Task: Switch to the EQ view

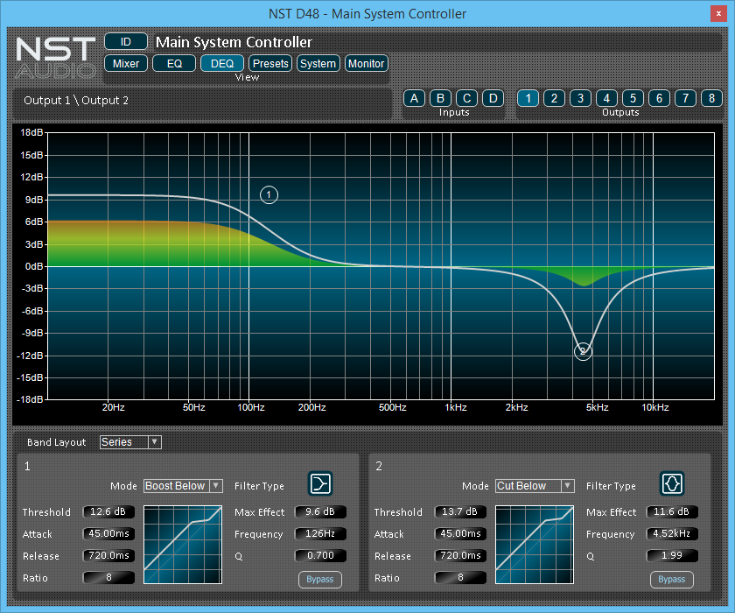Action: 174,63
